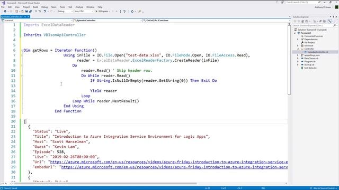The height and width of the screenshot is (190, 339).
Task: Open the Tools menu
Action: point(63,7)
